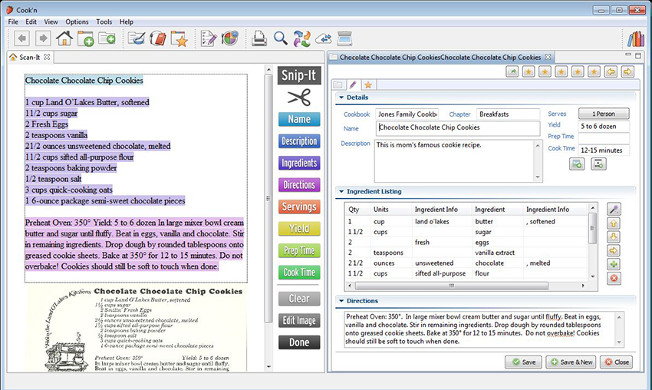Open the shopping list pencil icon

coord(209,38)
